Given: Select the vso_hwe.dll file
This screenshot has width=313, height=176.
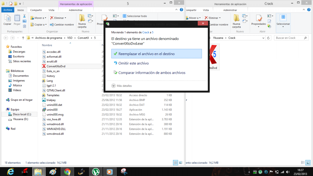Looking at the screenshot, I should (x=54, y=119).
